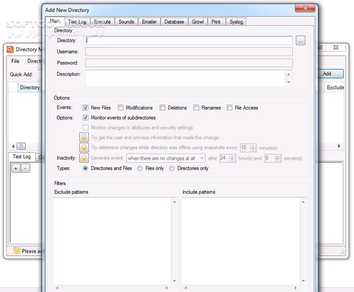Click the main window horizontal scrollbar thumb

pos(21,146)
